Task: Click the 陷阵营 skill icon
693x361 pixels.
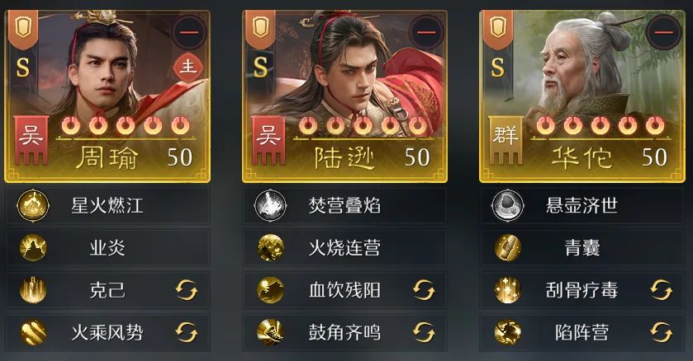Action: click(x=508, y=332)
